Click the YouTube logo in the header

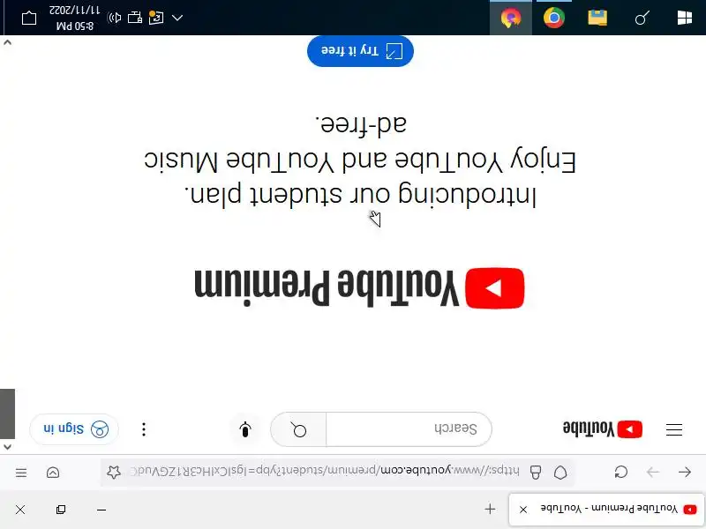pos(603,429)
